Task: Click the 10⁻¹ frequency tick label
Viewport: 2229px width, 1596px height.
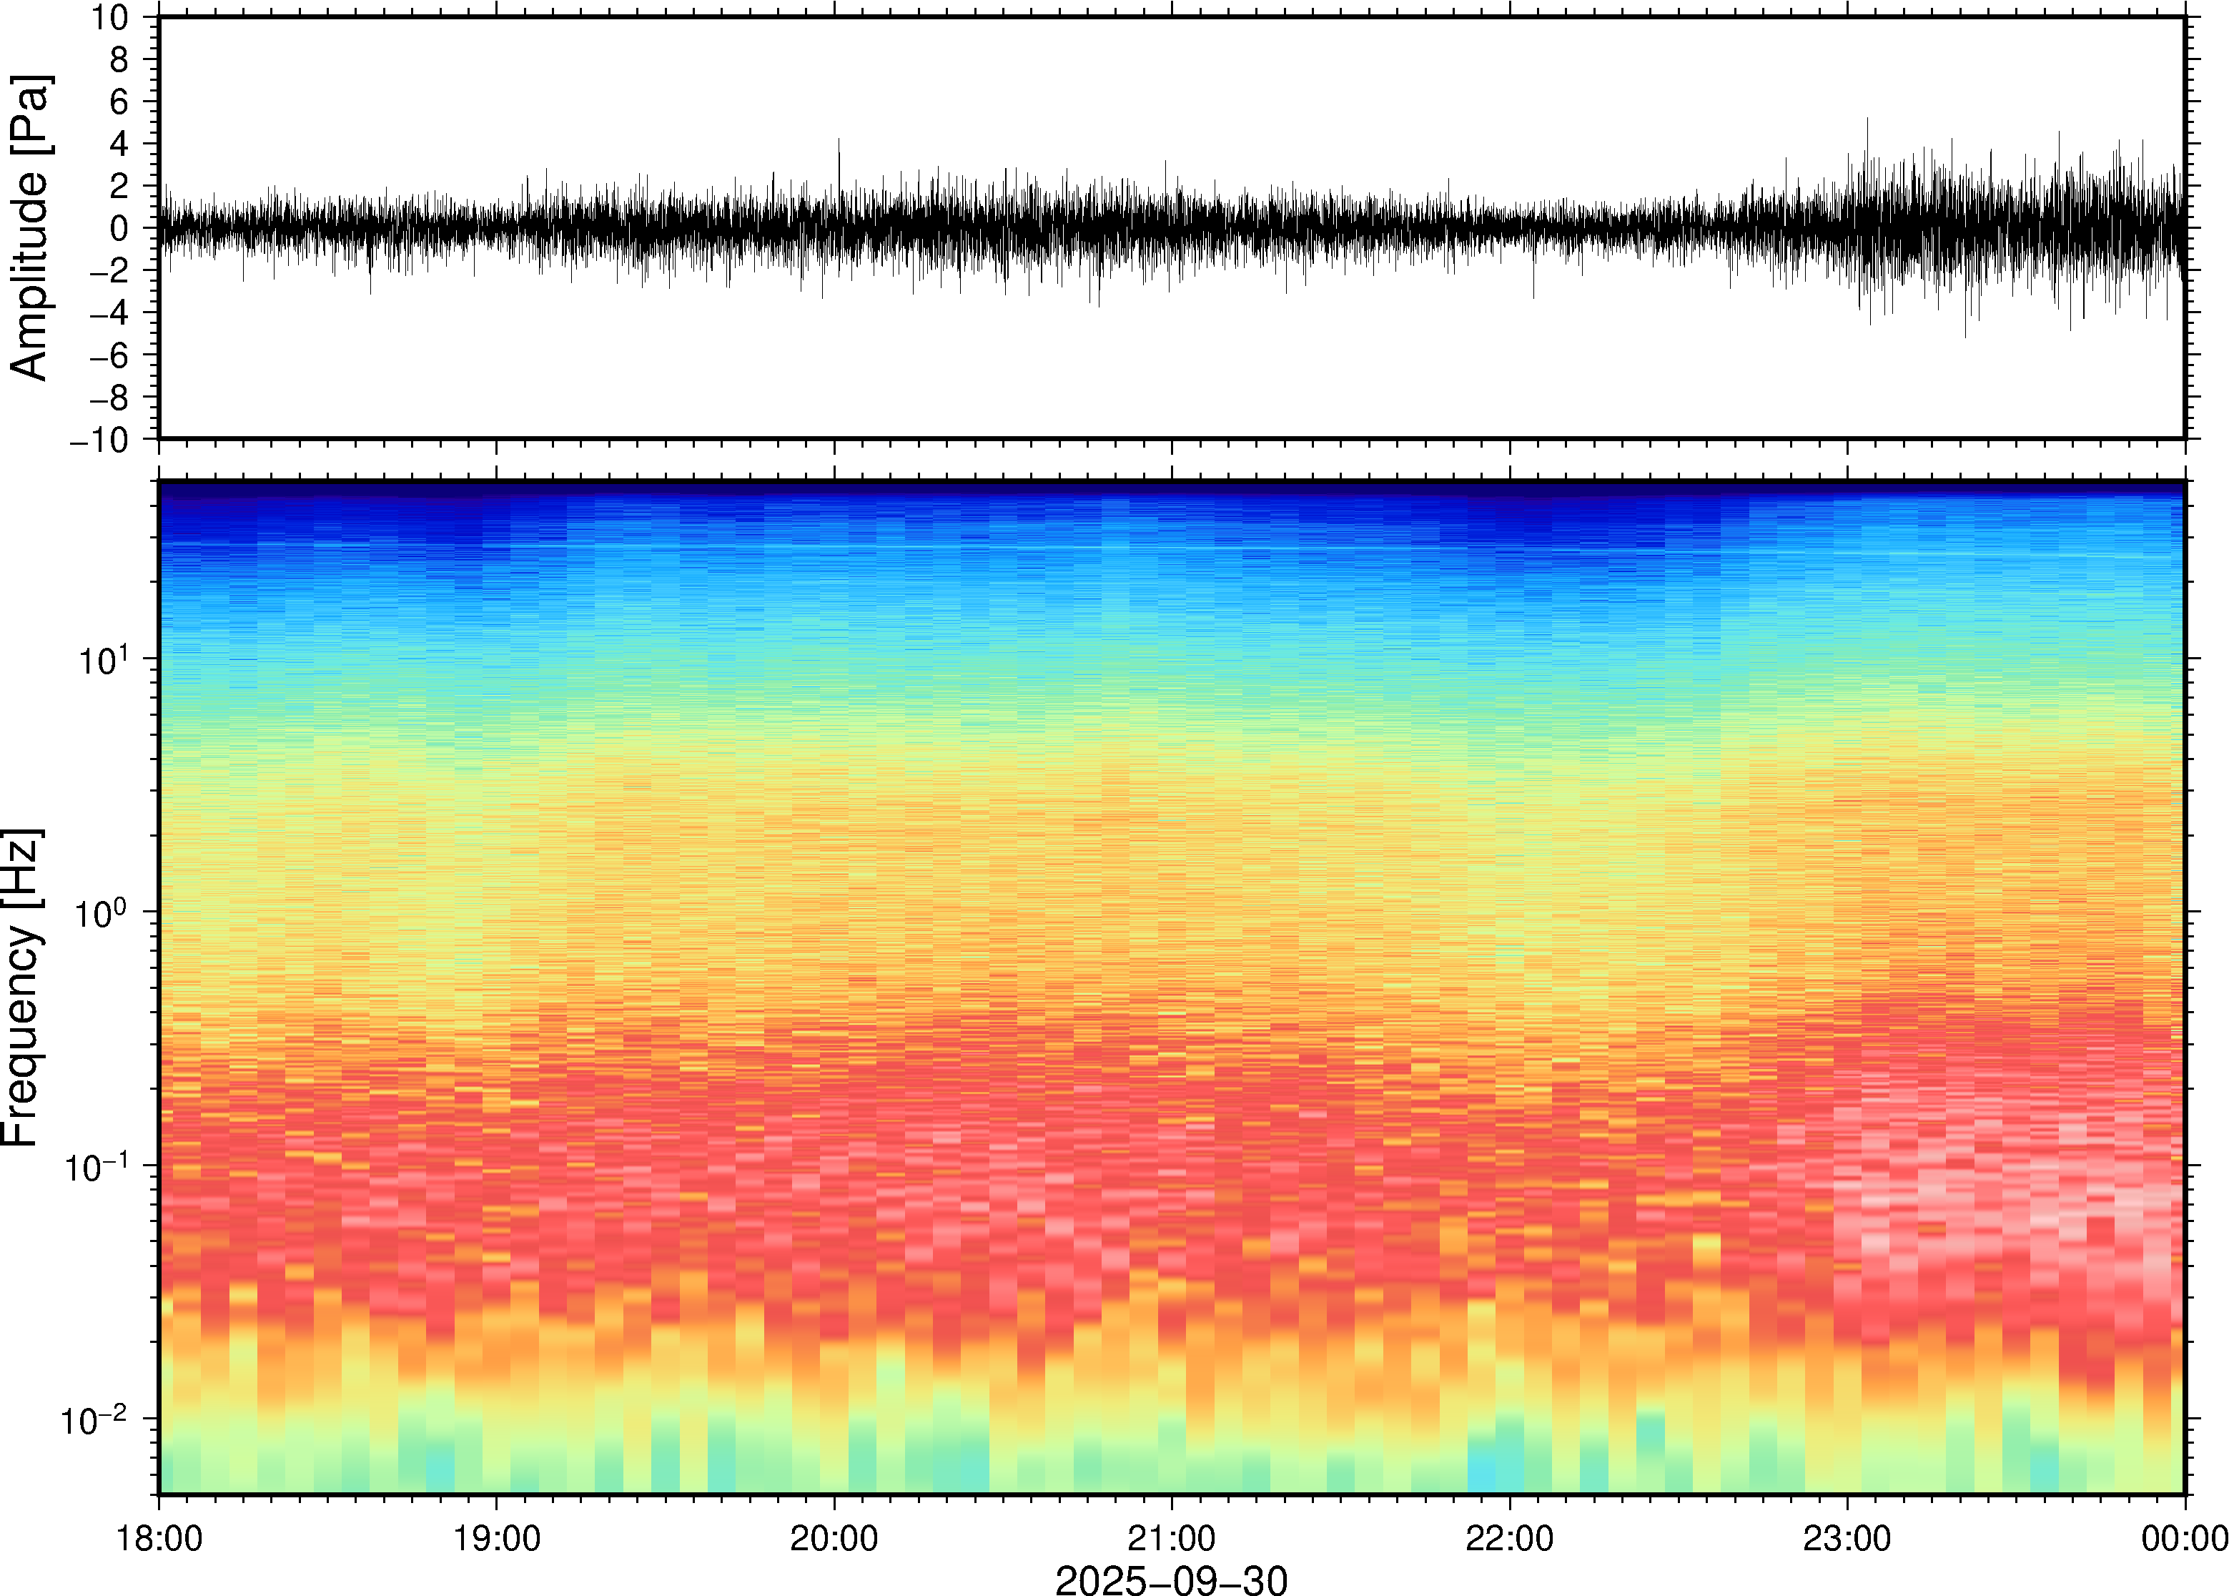Action: pyautogui.click(x=98, y=1166)
